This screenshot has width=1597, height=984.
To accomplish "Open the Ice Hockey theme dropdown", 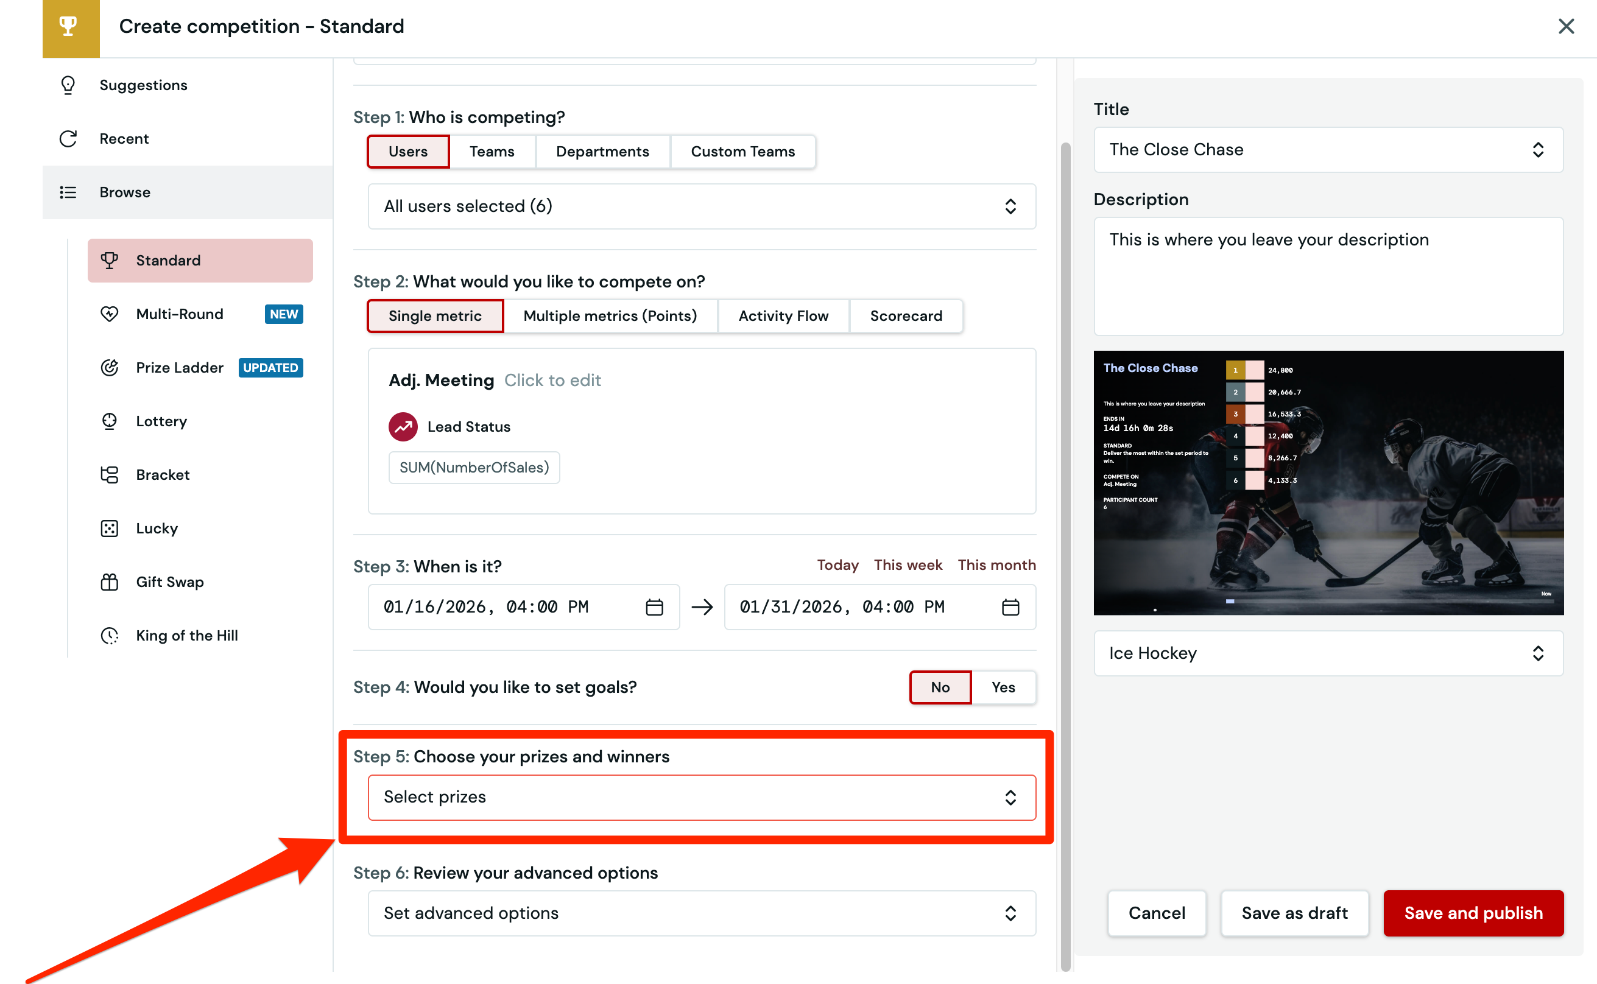I will (1328, 653).
